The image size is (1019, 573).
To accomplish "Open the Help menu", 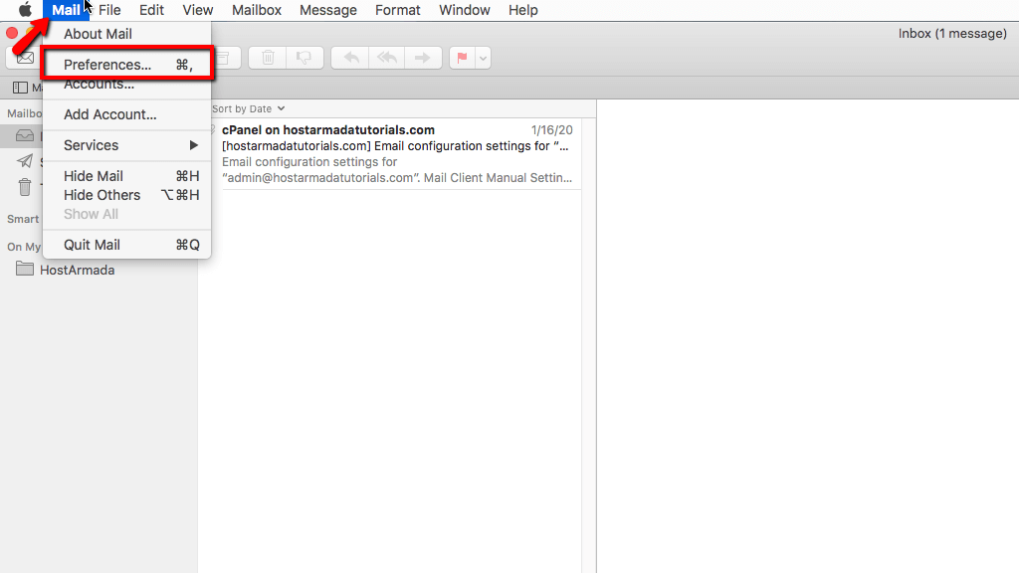I will pyautogui.click(x=523, y=10).
